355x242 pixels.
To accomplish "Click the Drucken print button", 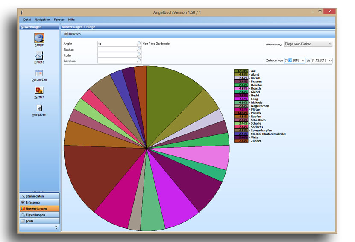I will click(72, 34).
